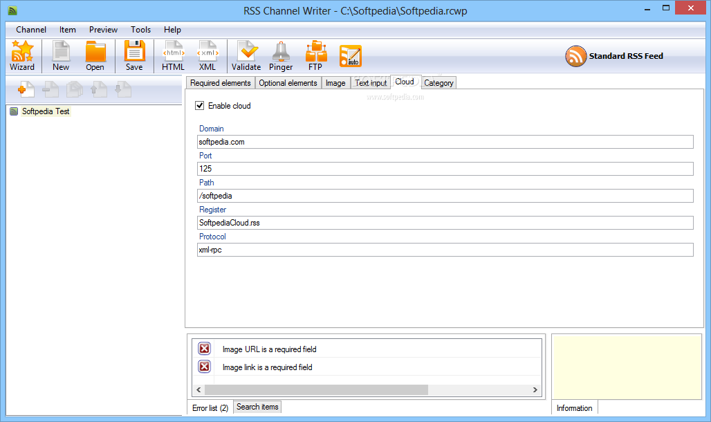The height and width of the screenshot is (422, 711).
Task: Uncheck the Enable cloud checkbox
Action: coord(199,106)
